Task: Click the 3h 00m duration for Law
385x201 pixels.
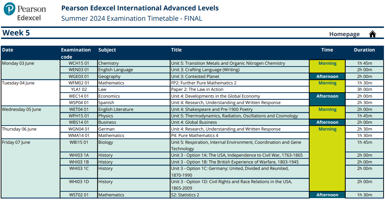Action: tap(364, 89)
